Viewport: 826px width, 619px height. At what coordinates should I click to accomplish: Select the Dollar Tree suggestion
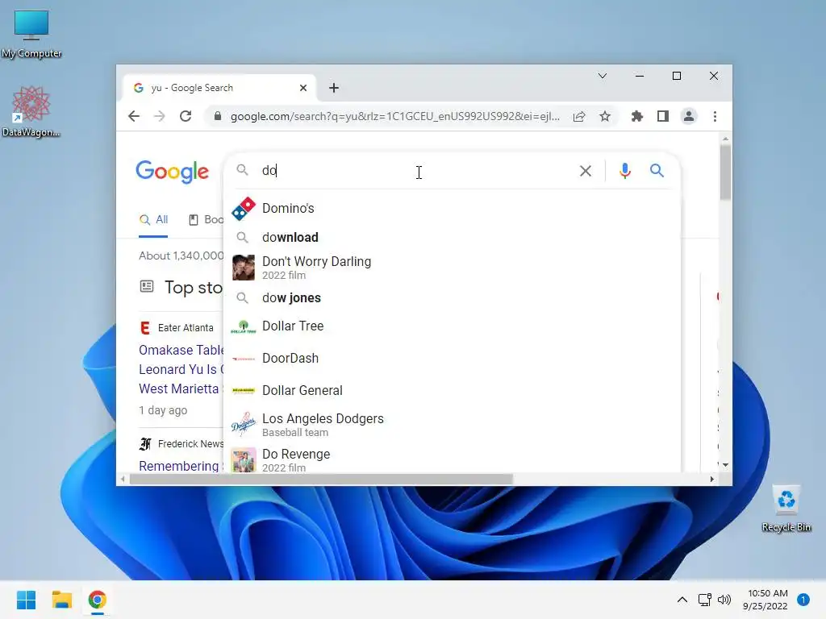(452, 326)
